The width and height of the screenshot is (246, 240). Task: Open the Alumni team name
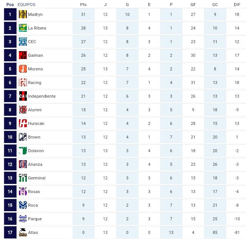click(x=35, y=110)
